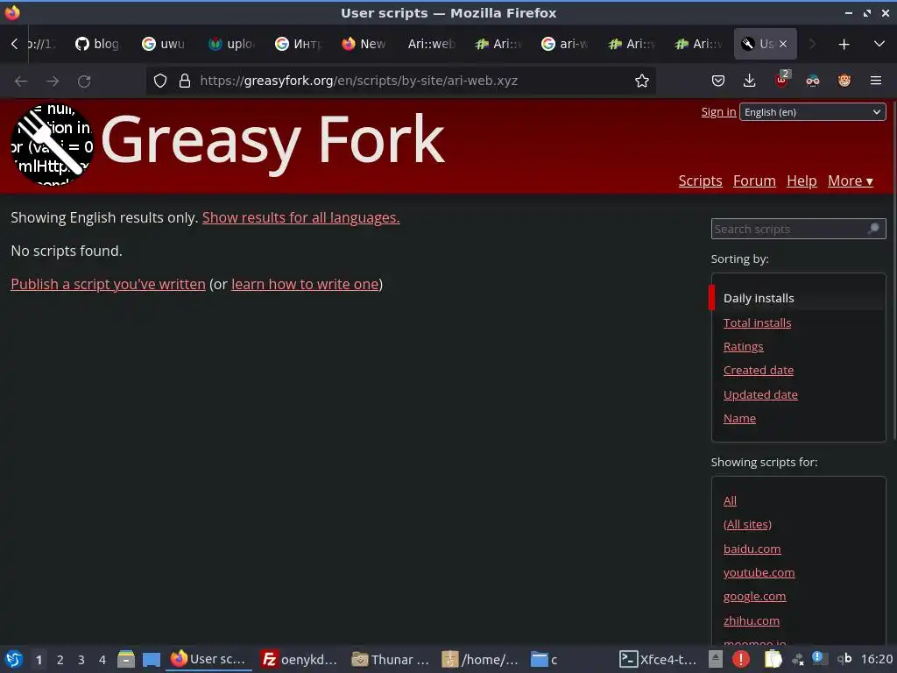
Task: Click the page vertical scrollbar
Action: [x=894, y=269]
